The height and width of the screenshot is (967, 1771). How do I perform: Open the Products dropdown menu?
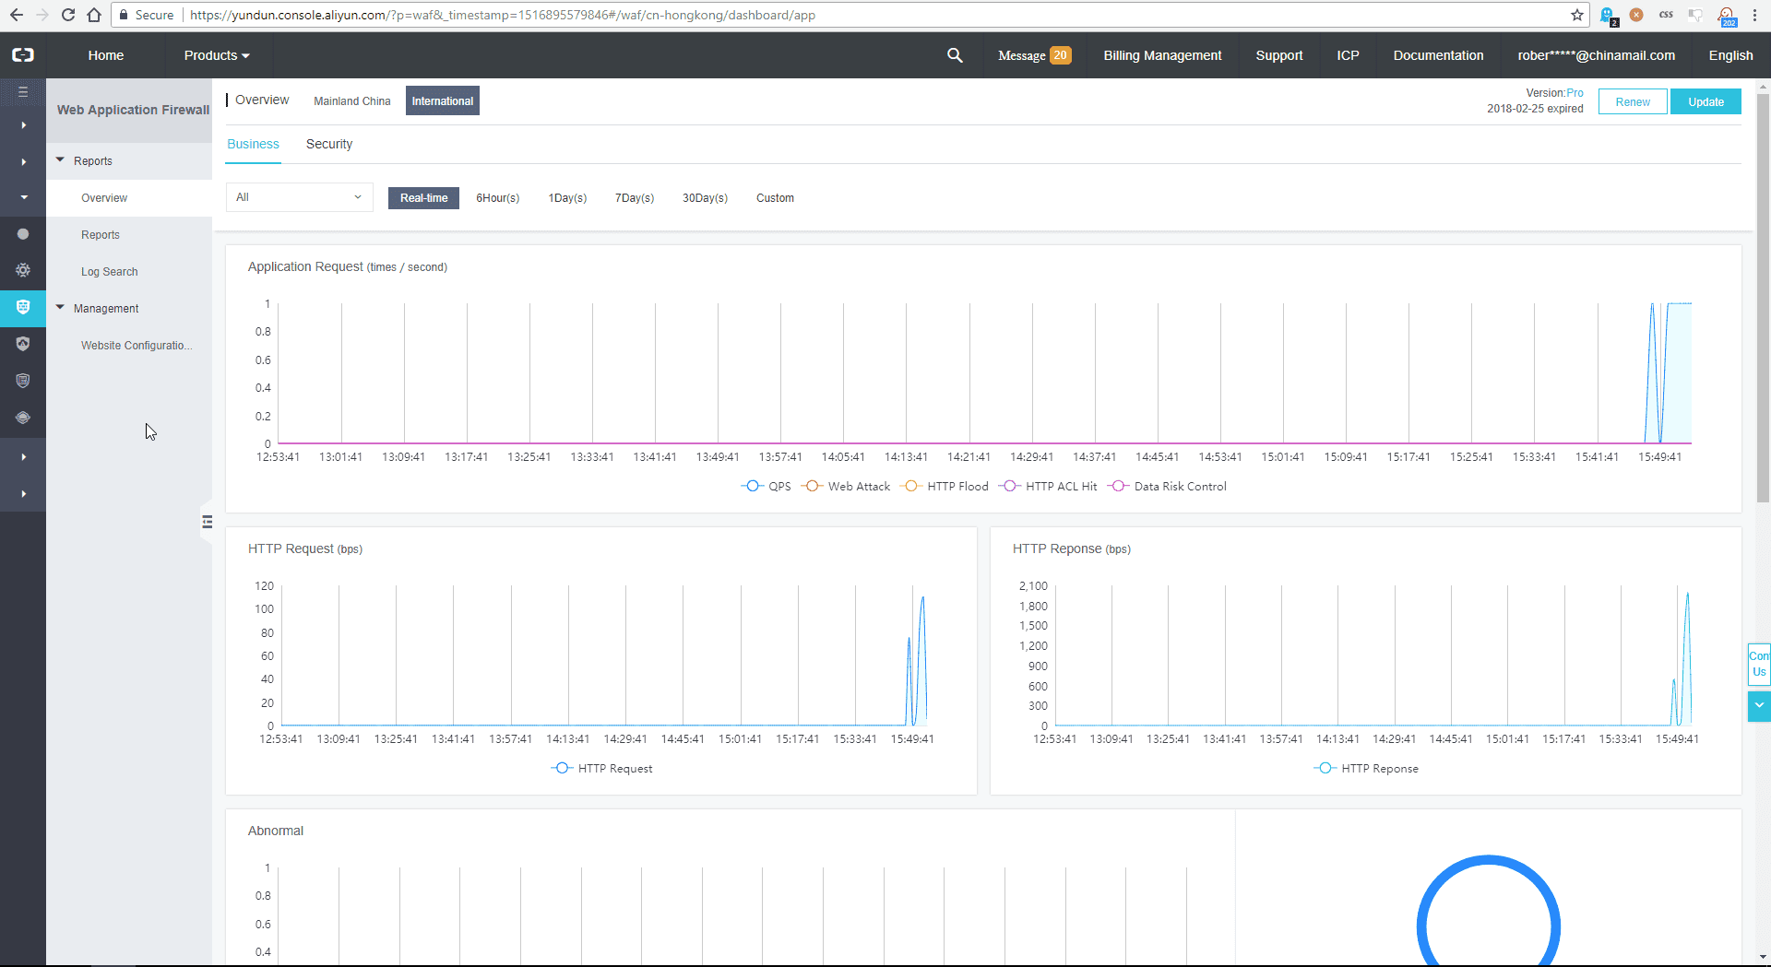click(x=217, y=55)
